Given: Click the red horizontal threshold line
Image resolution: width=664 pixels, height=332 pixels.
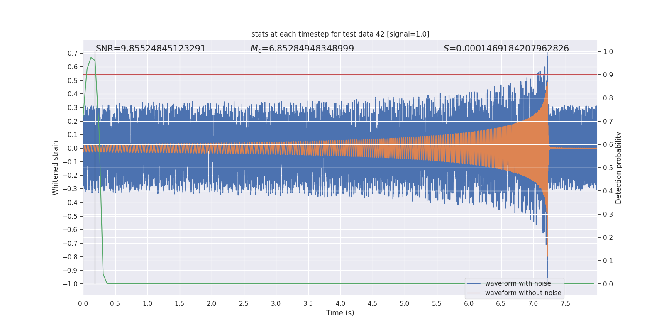Looking at the screenshot, I should pyautogui.click(x=340, y=75).
